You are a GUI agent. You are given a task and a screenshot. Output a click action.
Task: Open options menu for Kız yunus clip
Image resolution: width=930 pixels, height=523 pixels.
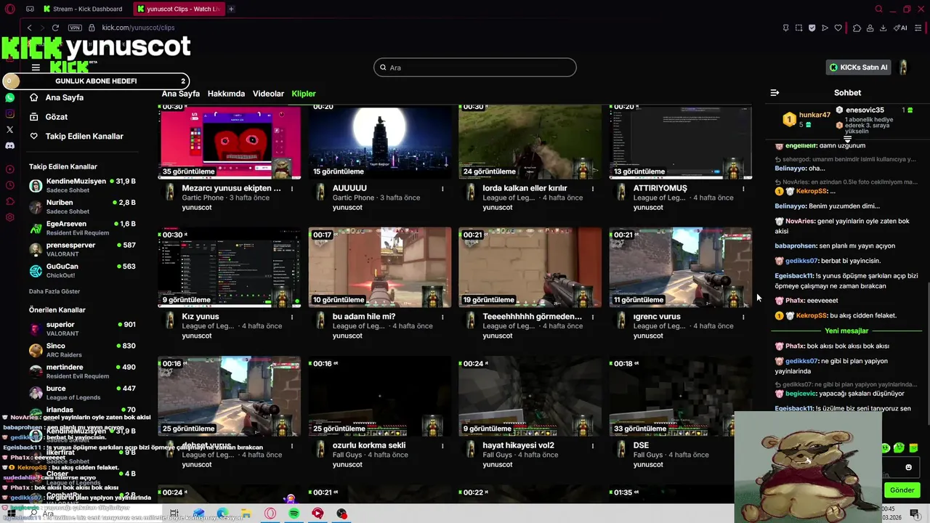292,317
